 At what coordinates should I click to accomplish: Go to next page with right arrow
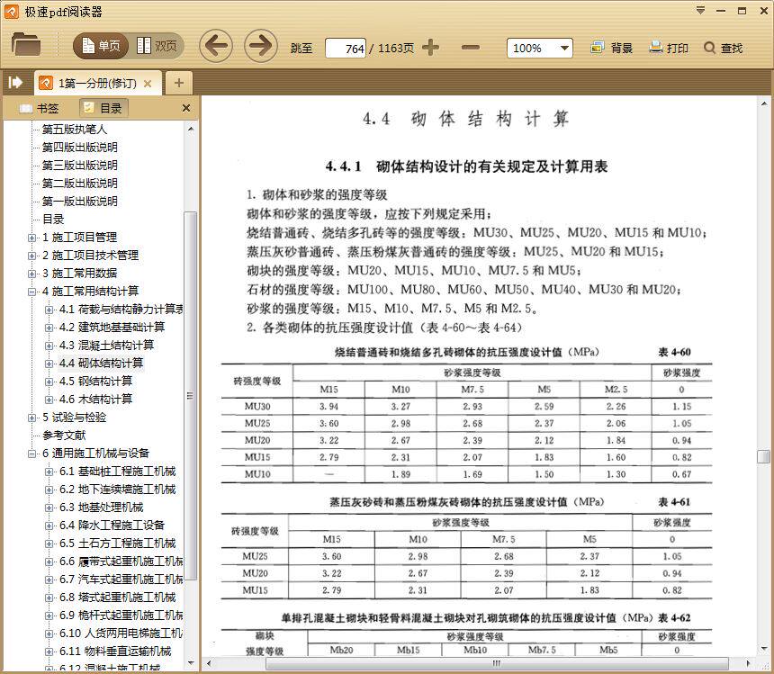[x=261, y=47]
